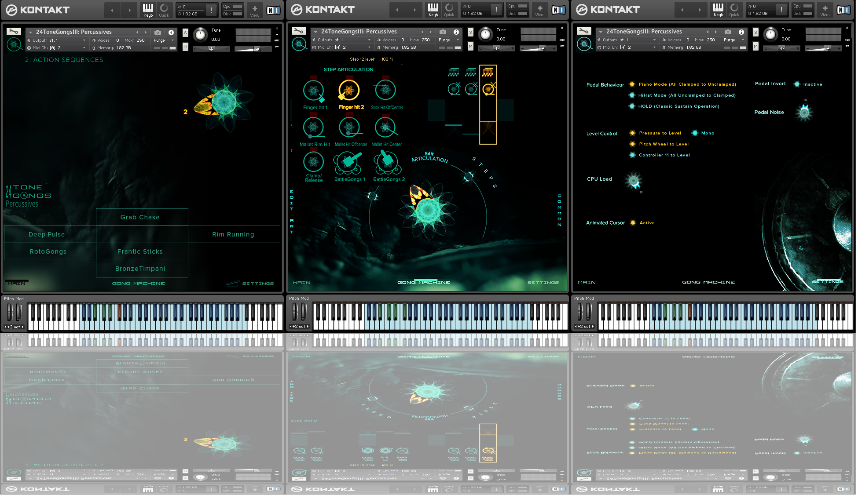Play the BronzeTimpani sequence
Image resolution: width=858 pixels, height=495 pixels.
142,269
